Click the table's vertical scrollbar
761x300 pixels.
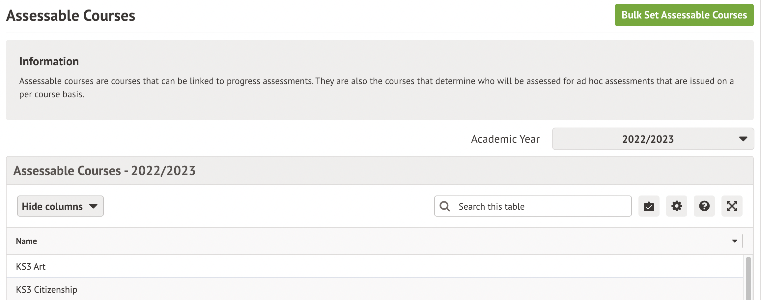748,279
